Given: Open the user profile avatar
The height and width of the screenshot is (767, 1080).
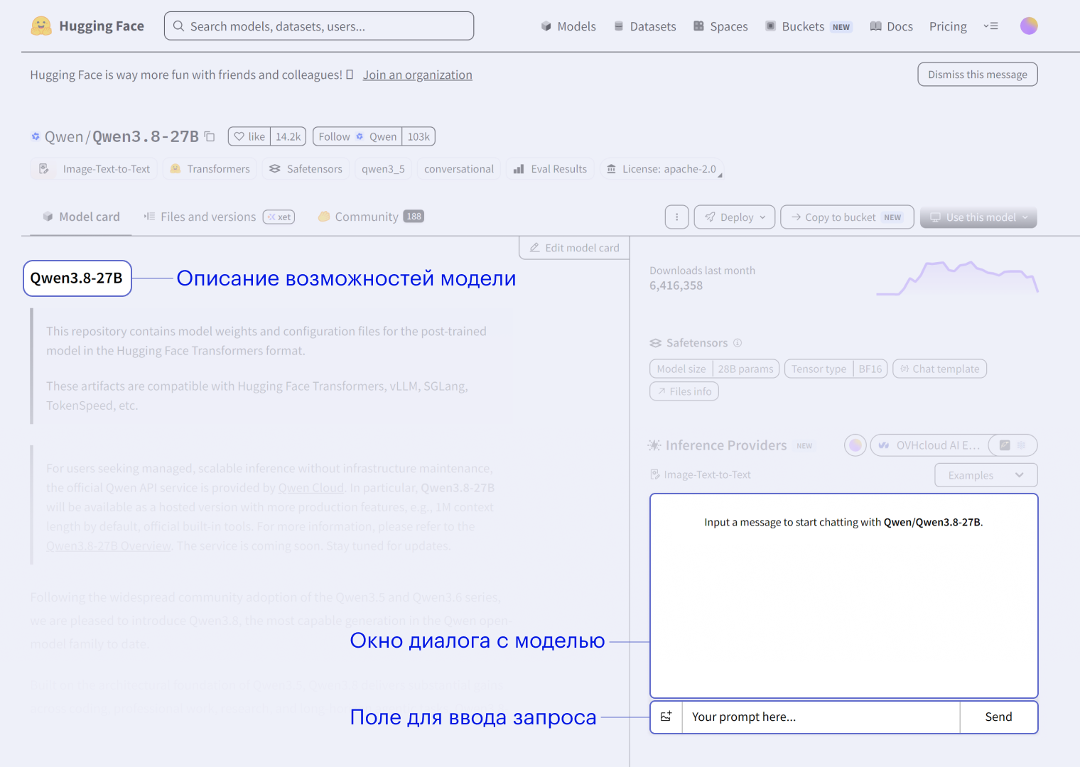Looking at the screenshot, I should point(1029,26).
